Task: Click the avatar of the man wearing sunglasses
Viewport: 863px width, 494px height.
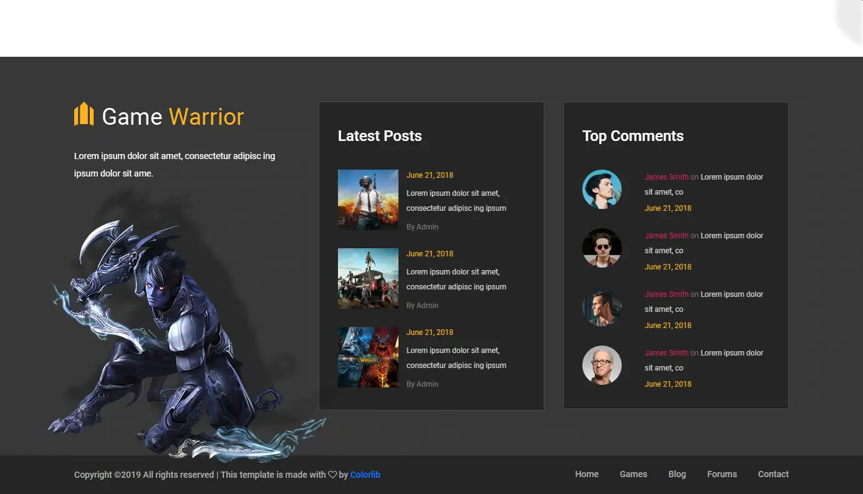Action: pyautogui.click(x=602, y=248)
